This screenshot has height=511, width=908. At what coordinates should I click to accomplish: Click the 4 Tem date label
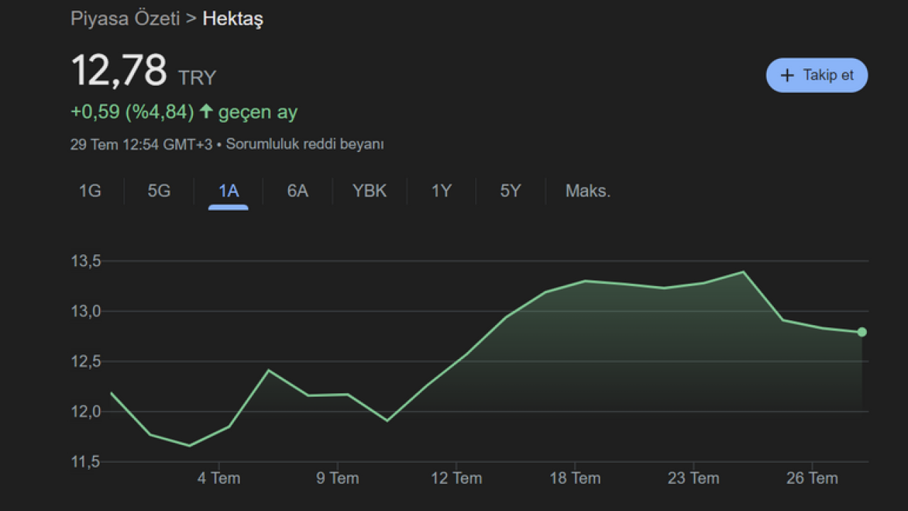pyautogui.click(x=218, y=478)
